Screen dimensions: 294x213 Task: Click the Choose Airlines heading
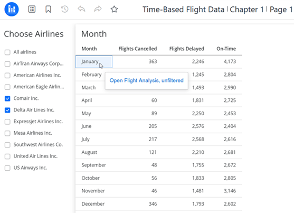click(x=34, y=34)
